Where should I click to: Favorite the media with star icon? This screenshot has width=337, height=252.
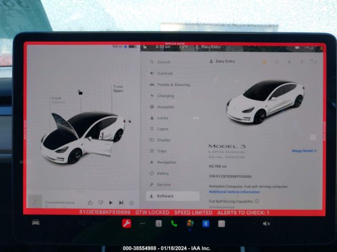[132, 203]
